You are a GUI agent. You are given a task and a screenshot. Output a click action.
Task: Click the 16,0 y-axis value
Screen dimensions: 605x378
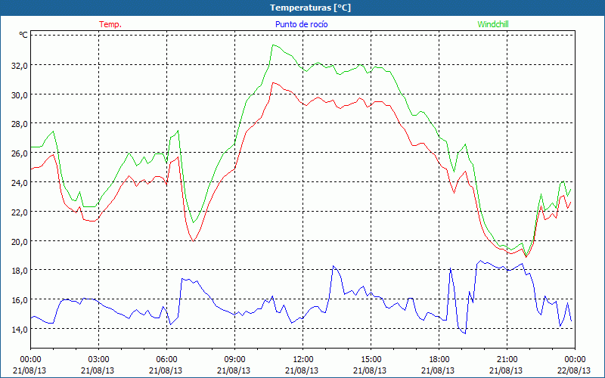pos(20,299)
